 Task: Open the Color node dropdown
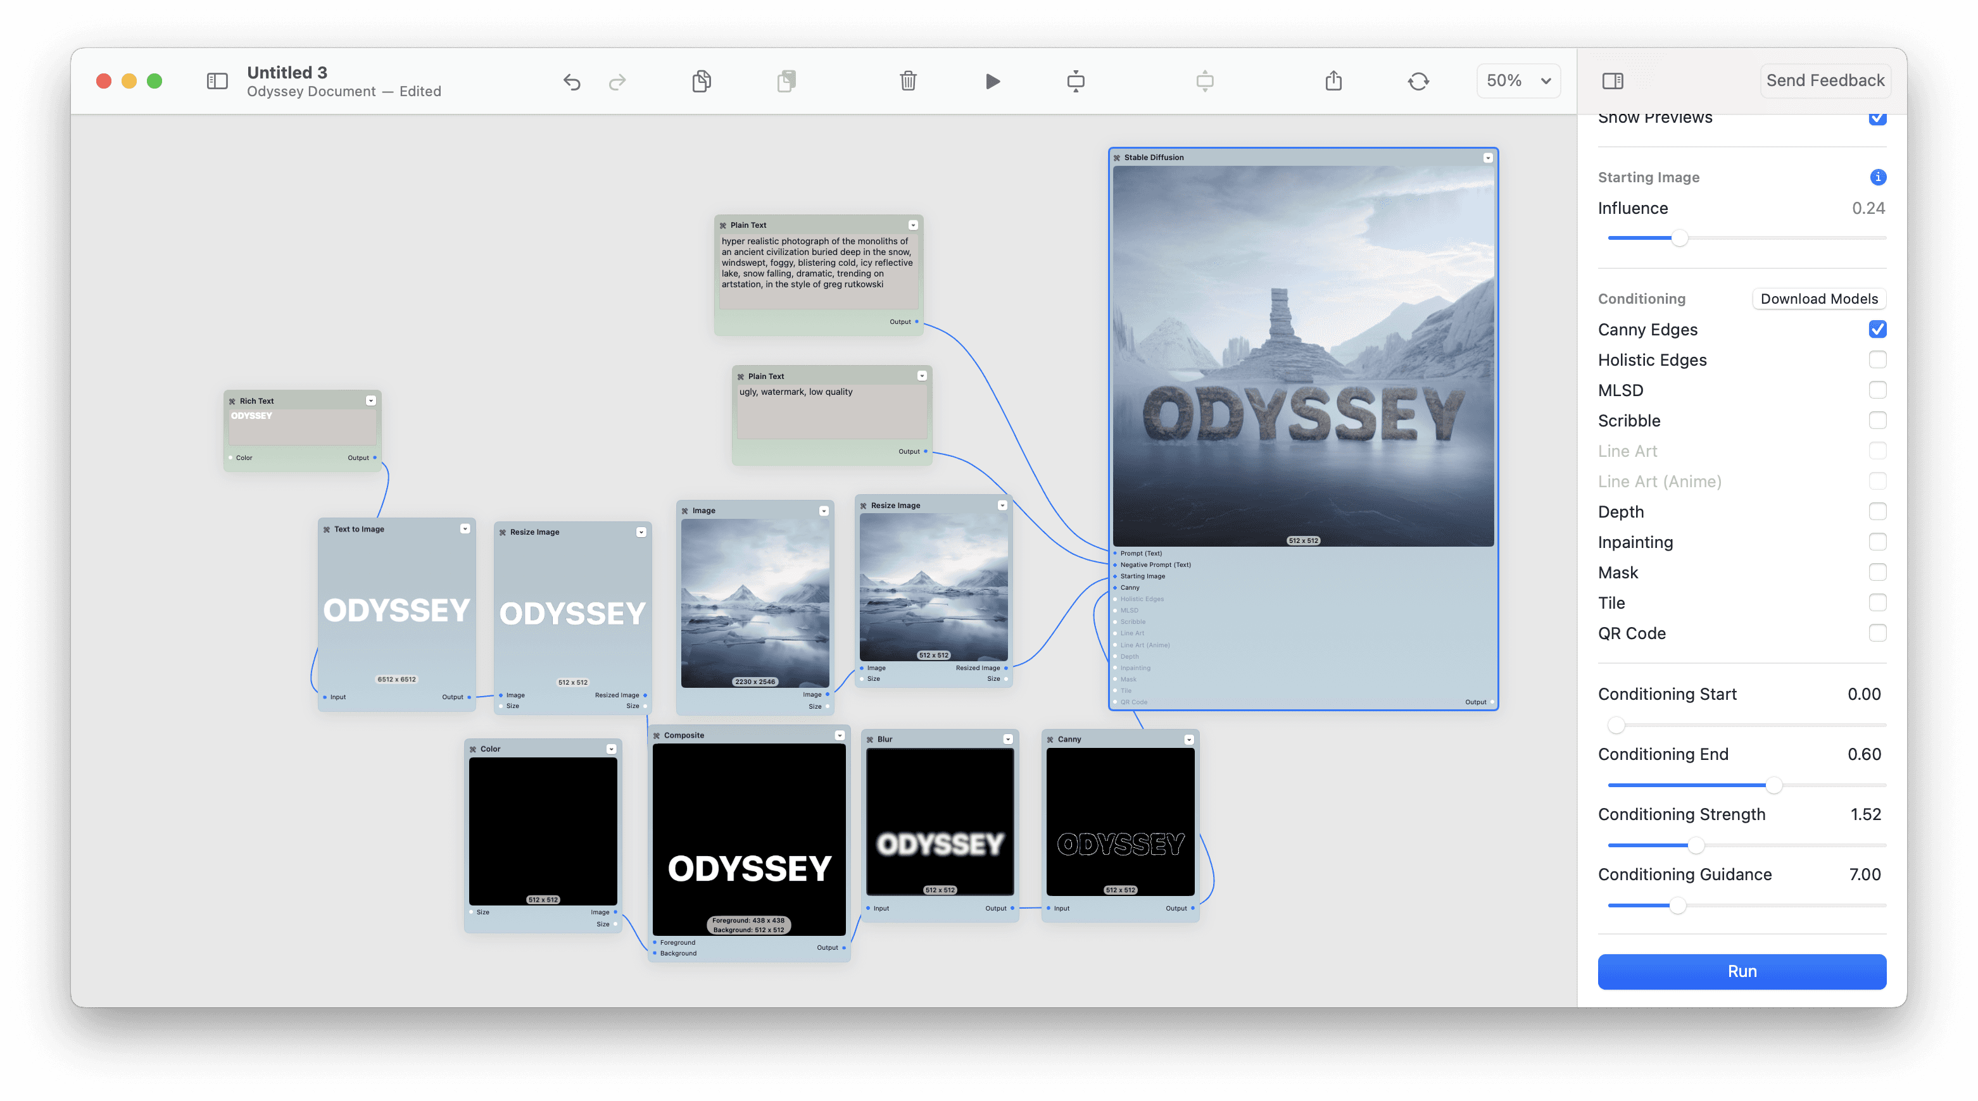pyautogui.click(x=611, y=749)
